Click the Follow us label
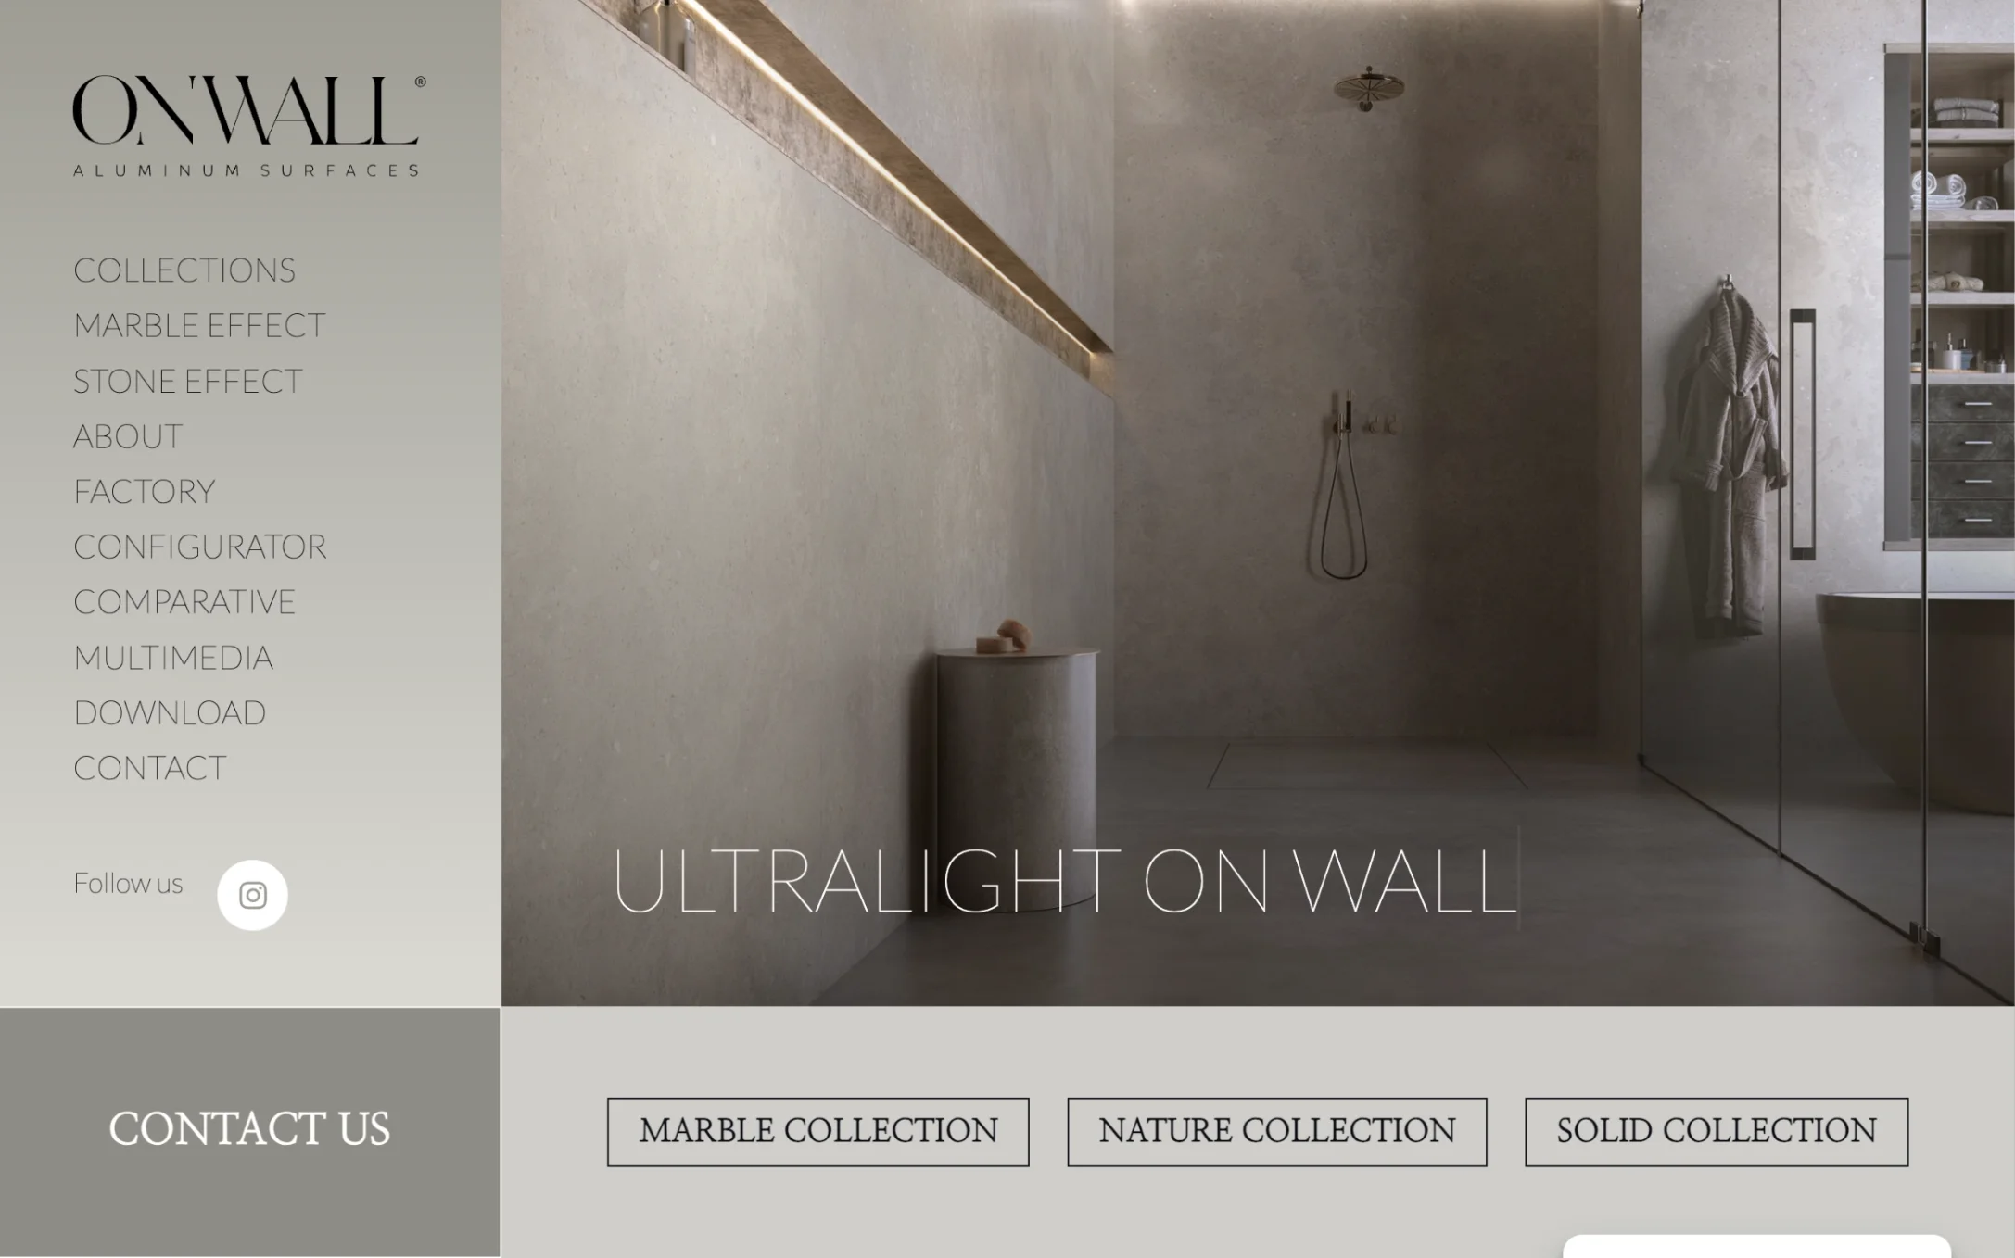 point(128,883)
